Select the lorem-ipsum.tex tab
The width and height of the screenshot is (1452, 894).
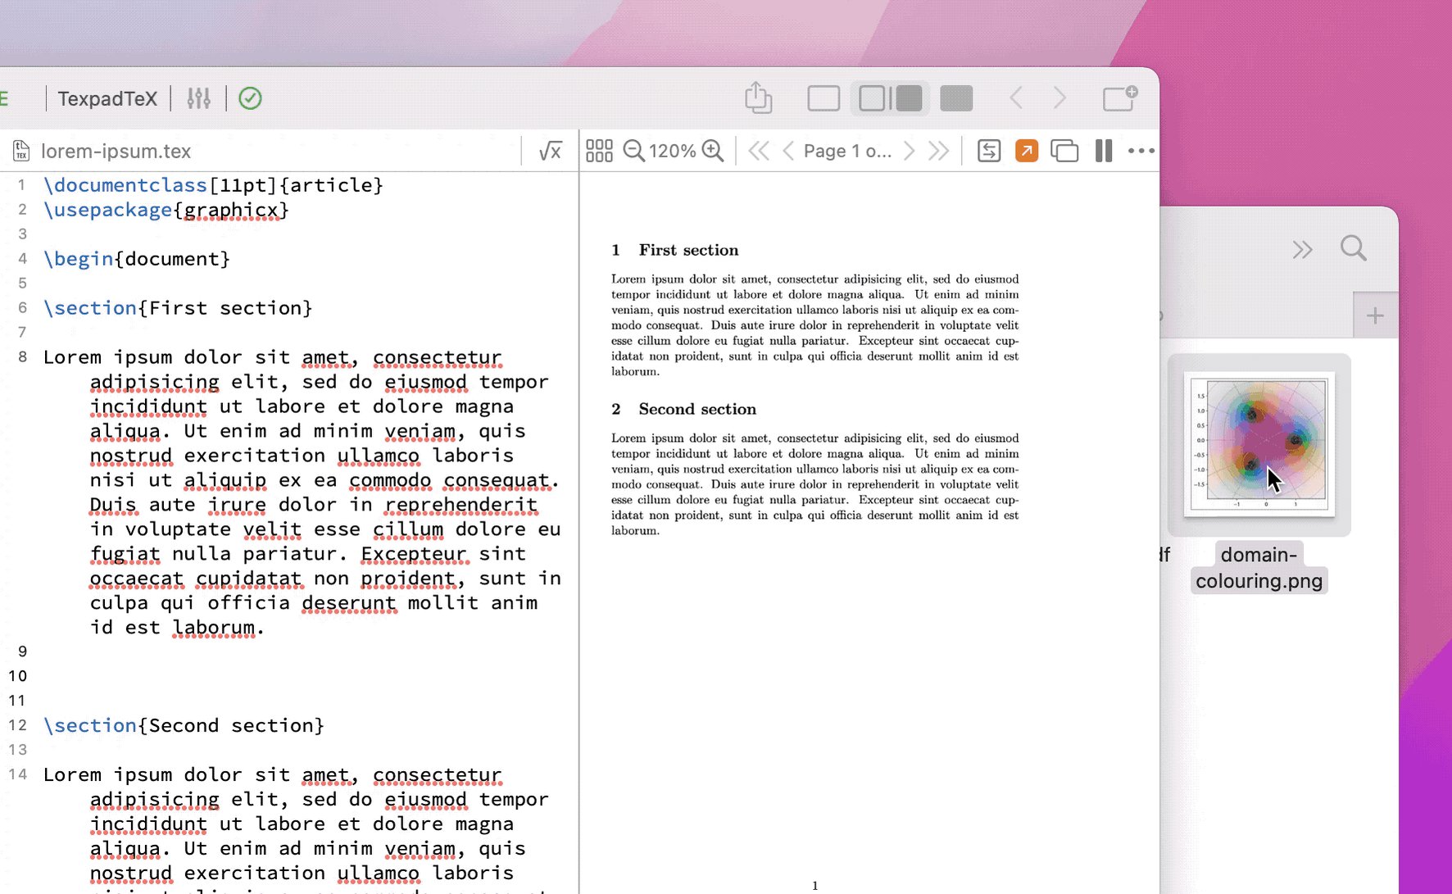[x=116, y=151]
